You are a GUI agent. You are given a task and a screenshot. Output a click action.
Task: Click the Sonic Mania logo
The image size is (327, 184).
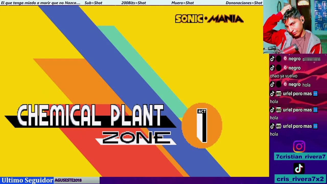coord(209,19)
